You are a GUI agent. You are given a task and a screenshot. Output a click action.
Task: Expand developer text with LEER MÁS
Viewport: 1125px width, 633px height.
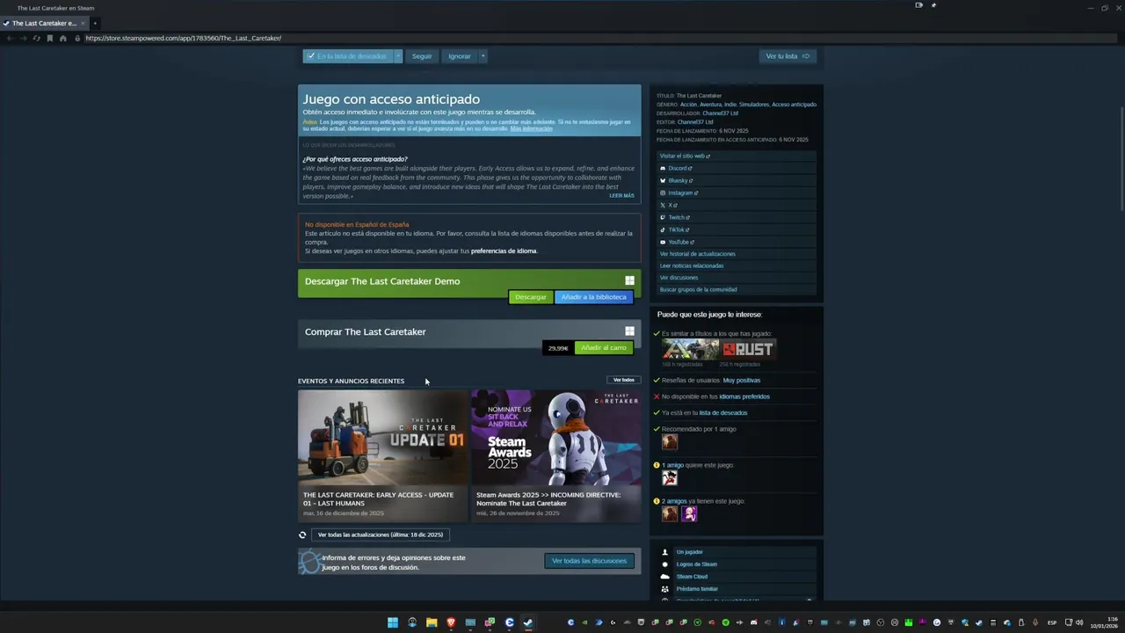tap(621, 195)
